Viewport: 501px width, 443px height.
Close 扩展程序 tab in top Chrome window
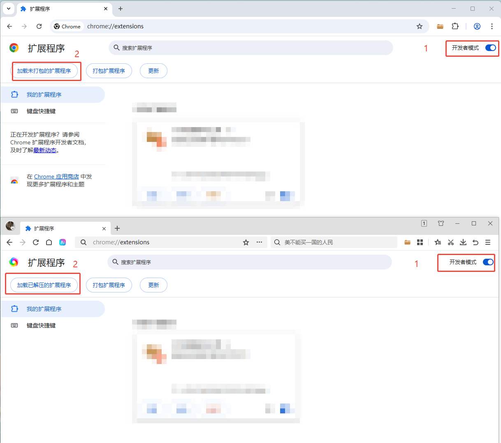coord(106,9)
